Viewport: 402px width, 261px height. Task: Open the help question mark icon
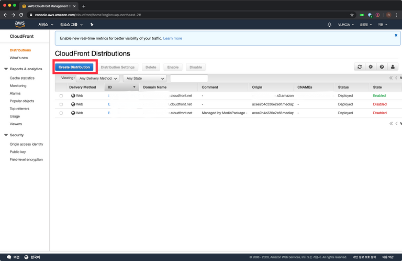coord(382,67)
